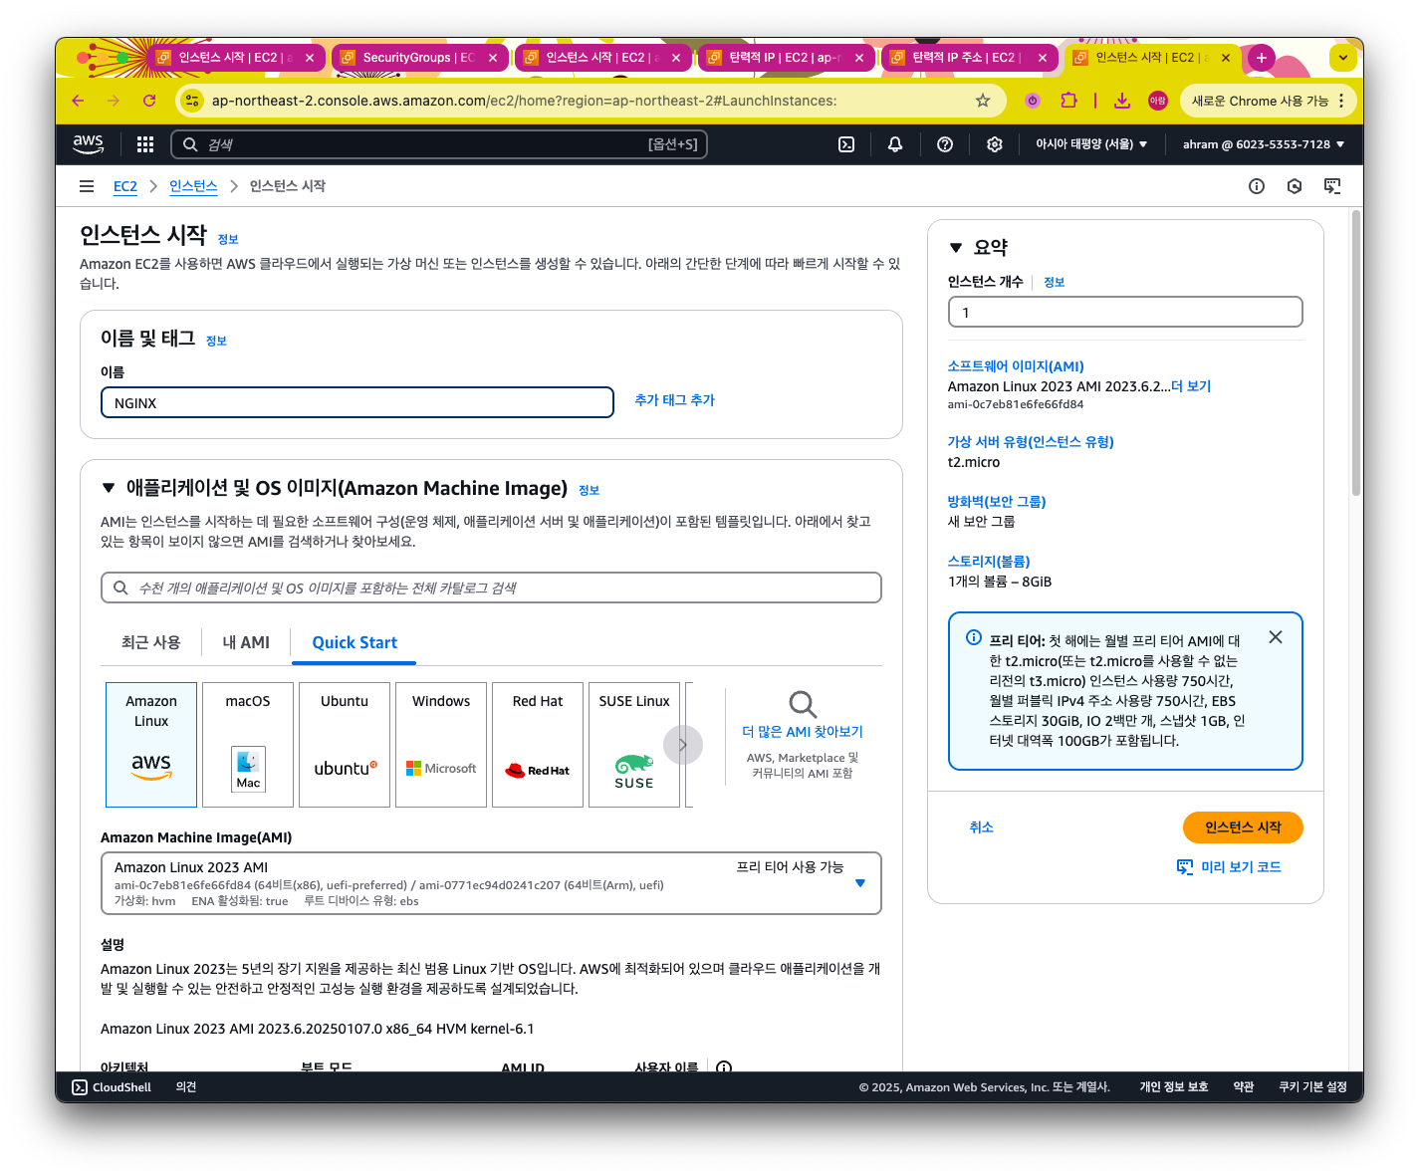Image resolution: width=1419 pixels, height=1176 pixels.
Task: Open 미리 보기 코드
Action: 1230,867
